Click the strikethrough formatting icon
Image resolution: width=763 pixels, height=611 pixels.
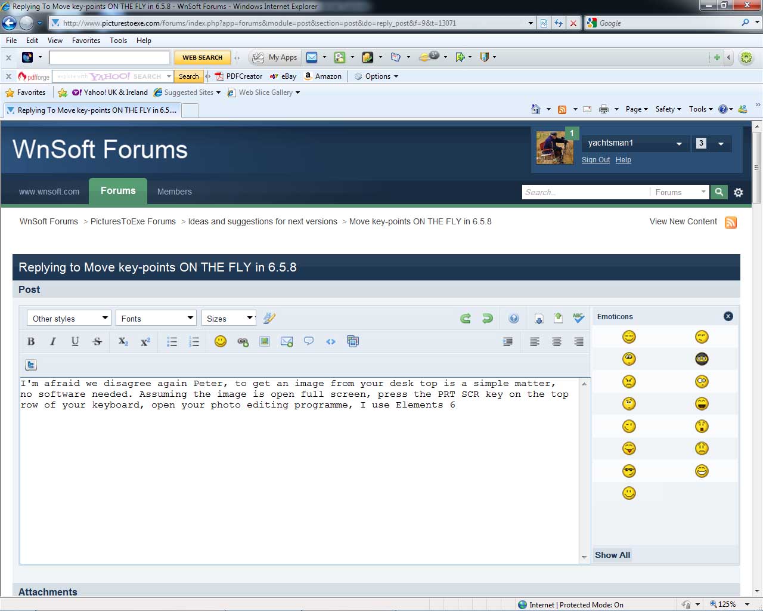coord(97,342)
